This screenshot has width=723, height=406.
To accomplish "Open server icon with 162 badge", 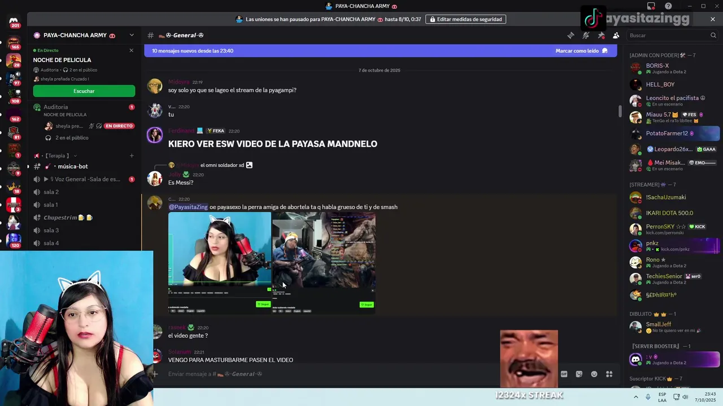I will pos(14,114).
